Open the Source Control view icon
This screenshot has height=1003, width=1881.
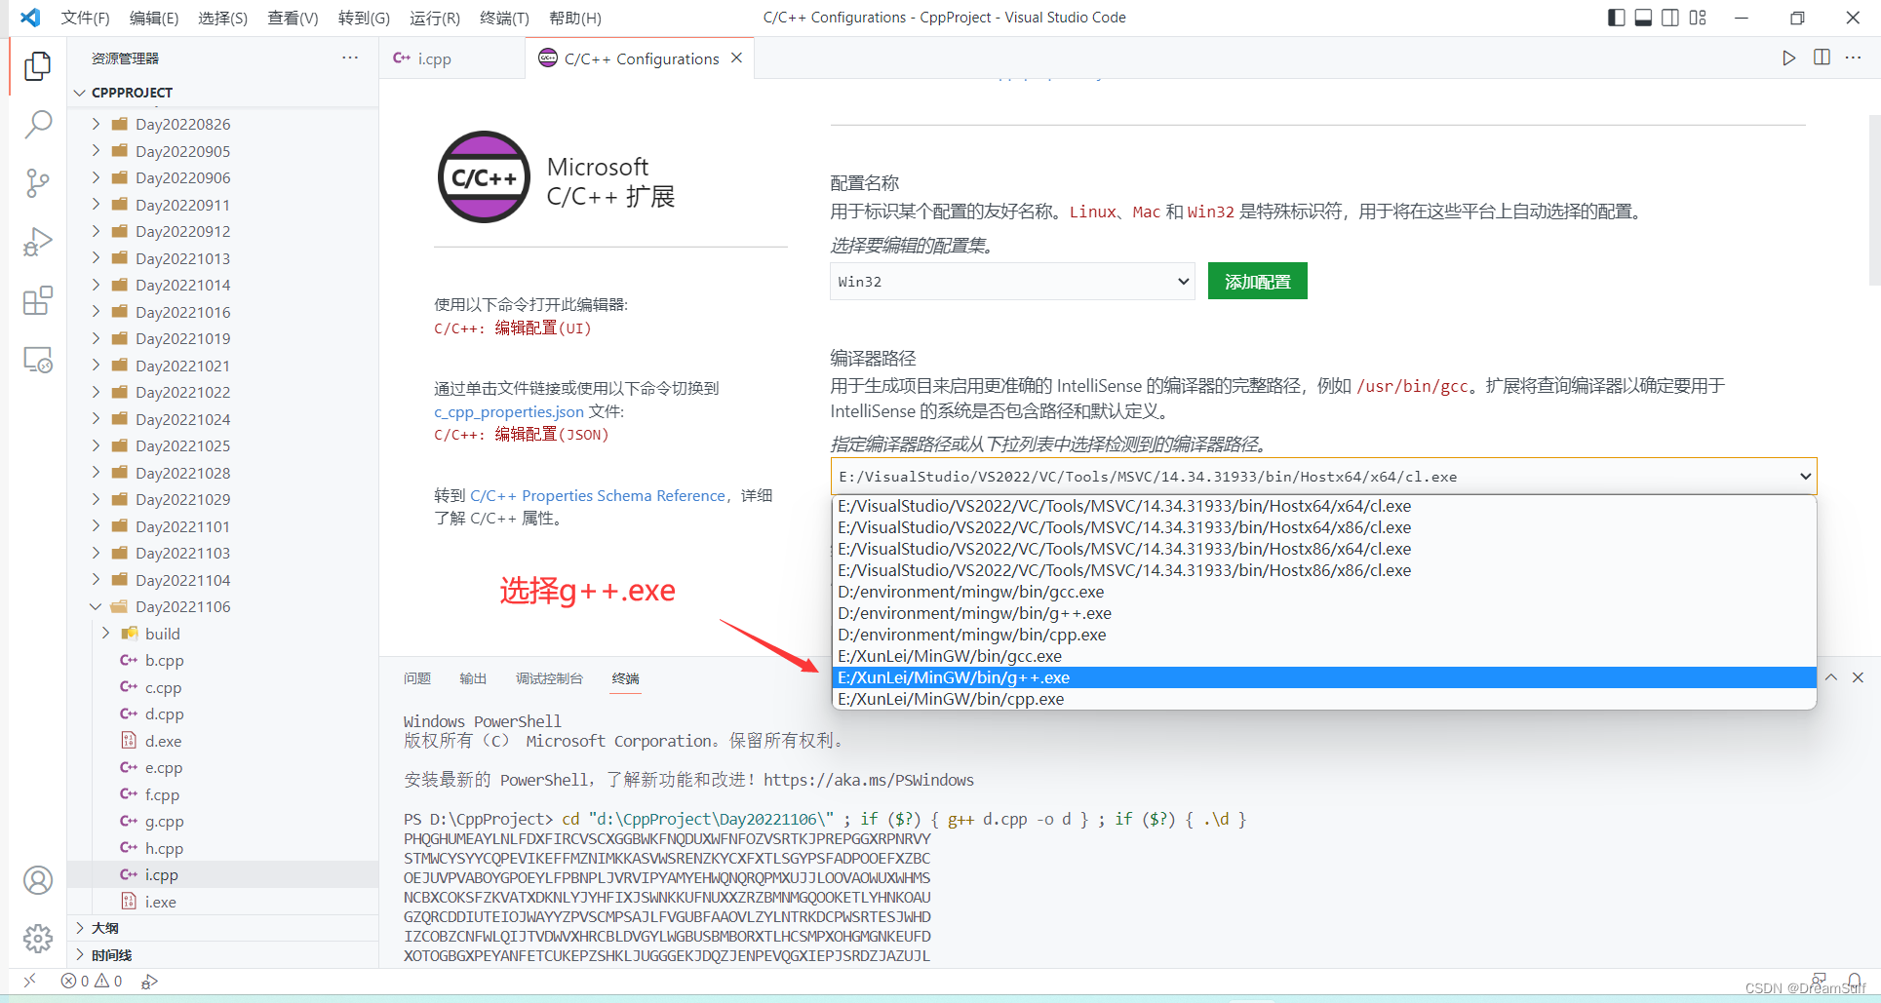tap(38, 183)
